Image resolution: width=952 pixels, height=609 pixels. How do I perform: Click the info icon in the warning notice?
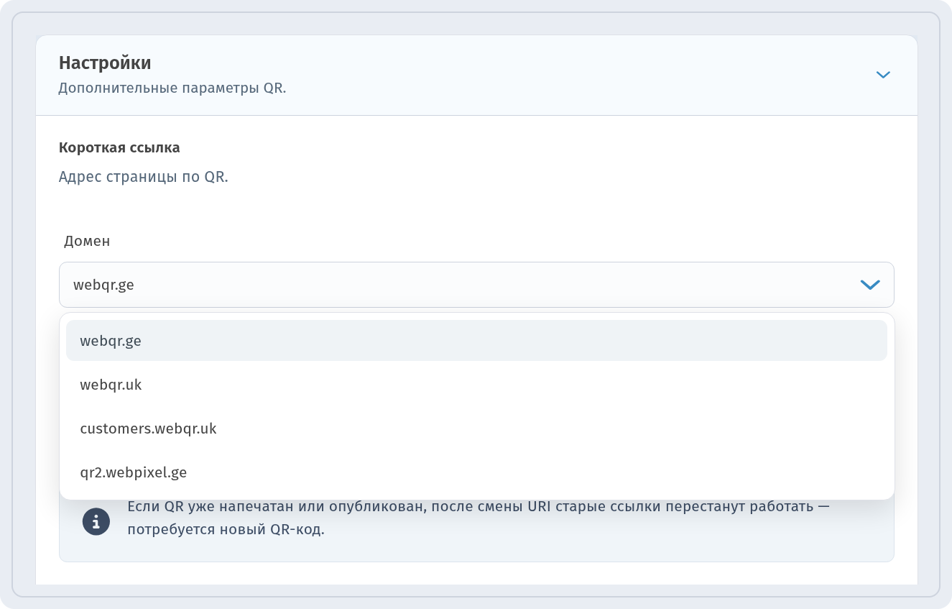(x=96, y=521)
